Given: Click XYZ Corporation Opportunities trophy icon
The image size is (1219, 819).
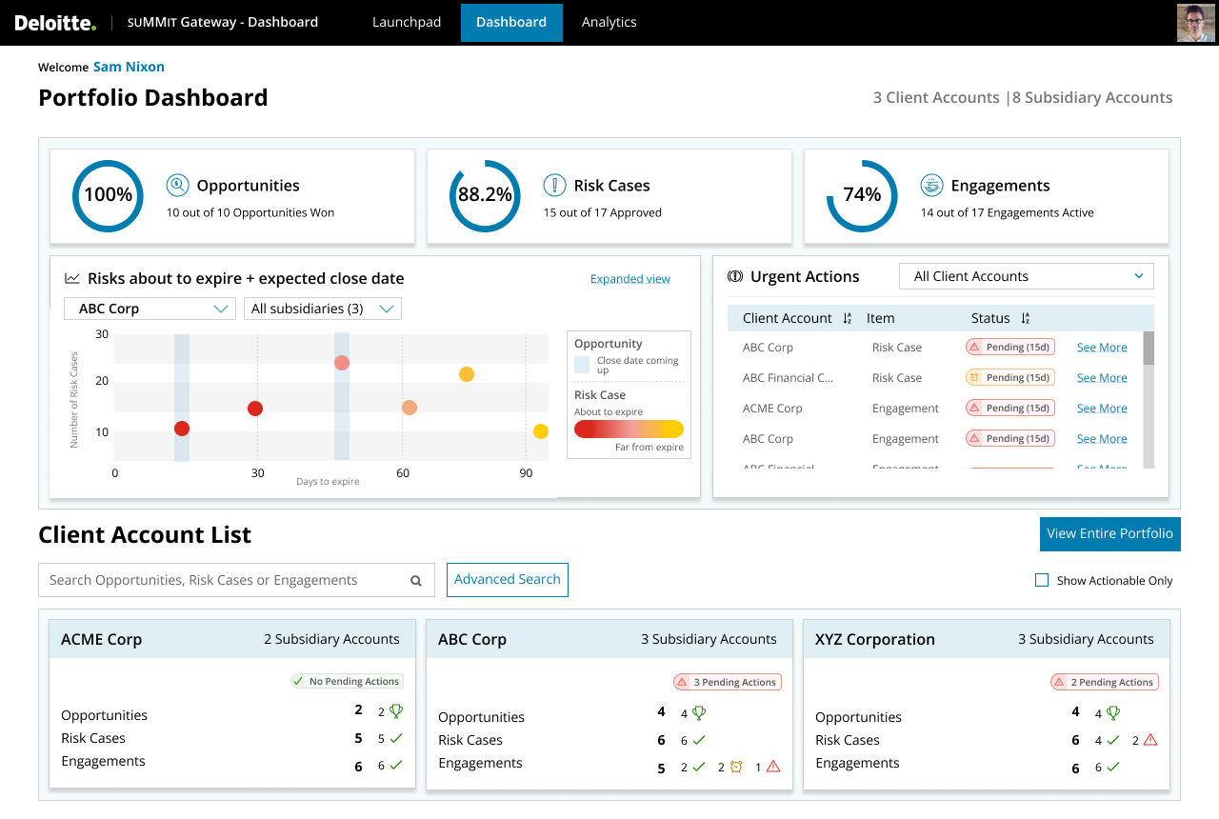Looking at the screenshot, I should coord(1112,712).
